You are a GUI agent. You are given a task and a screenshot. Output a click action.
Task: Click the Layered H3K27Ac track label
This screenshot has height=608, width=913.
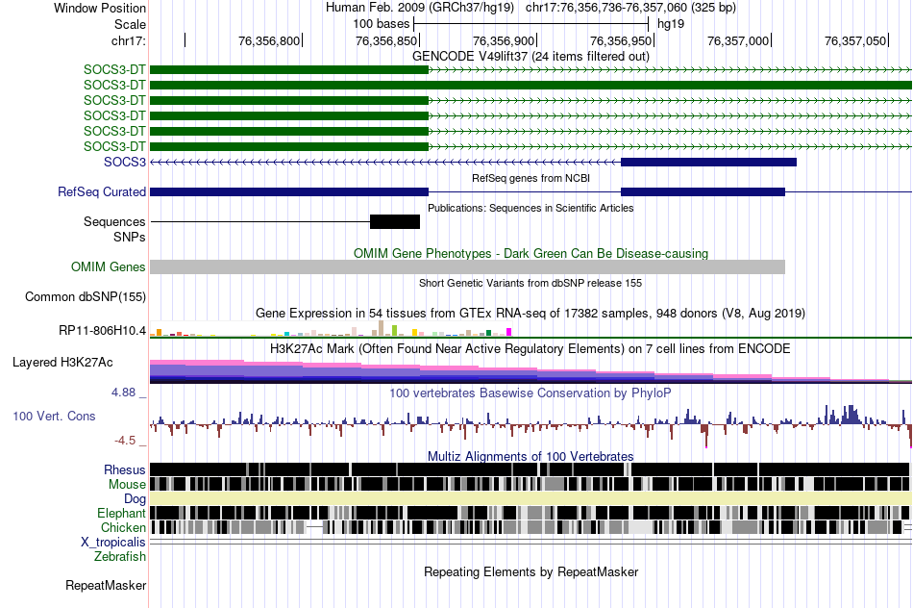point(62,362)
